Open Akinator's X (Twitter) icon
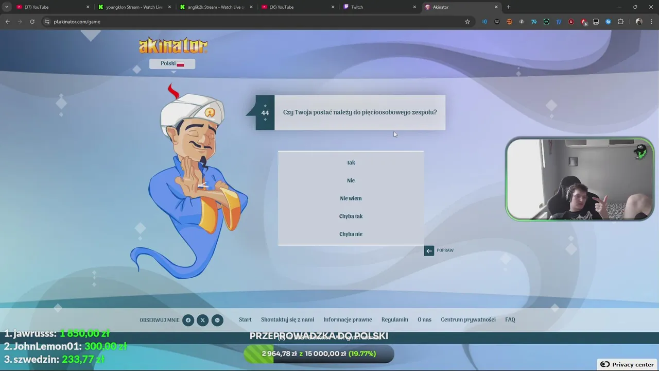Viewport: 659px width, 371px height. (202, 320)
